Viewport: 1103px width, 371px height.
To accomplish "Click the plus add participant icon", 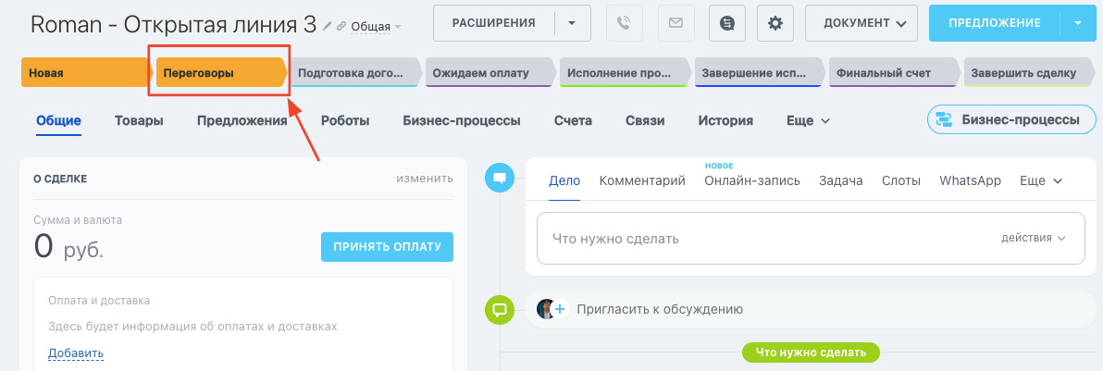I will [560, 308].
